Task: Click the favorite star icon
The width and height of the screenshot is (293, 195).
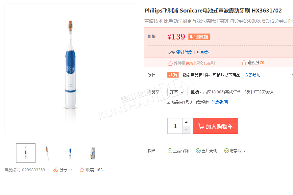Action: click(x=82, y=170)
